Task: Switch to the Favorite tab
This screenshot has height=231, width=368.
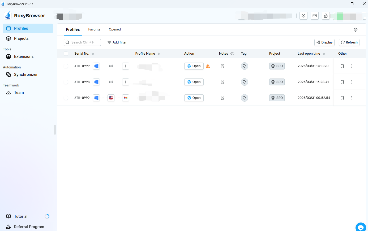Action: pos(94,29)
